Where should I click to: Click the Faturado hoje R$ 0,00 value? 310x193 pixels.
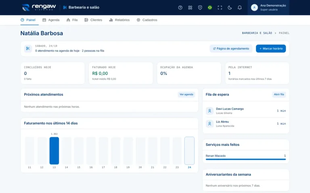[x=100, y=74]
